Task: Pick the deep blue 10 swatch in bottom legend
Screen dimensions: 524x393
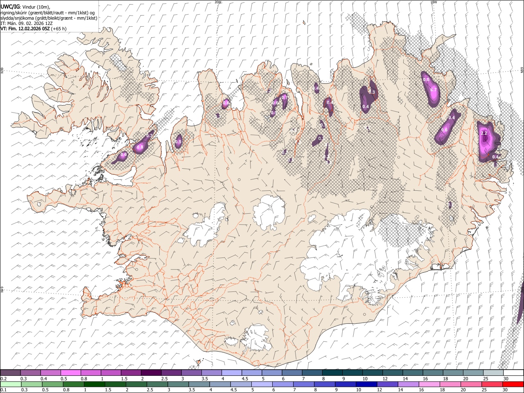Action: point(366,384)
